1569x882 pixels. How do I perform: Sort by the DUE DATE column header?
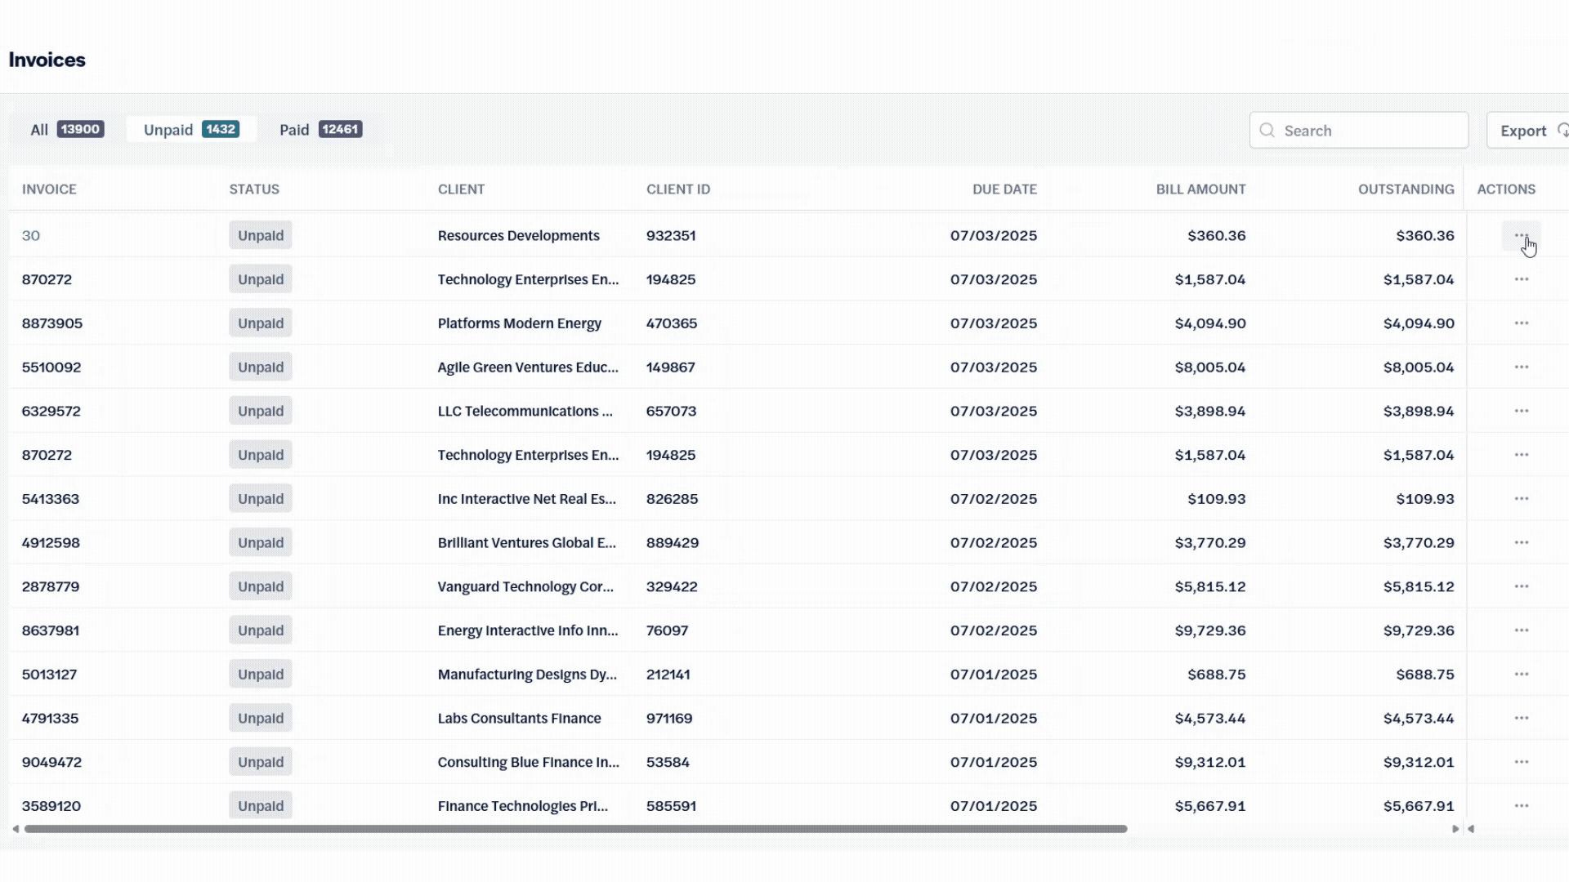(x=1004, y=189)
